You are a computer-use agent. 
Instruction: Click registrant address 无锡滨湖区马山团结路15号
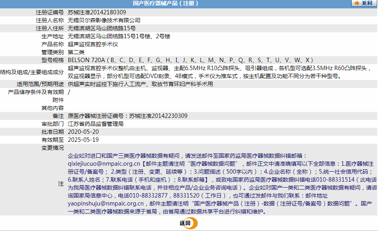102,28
